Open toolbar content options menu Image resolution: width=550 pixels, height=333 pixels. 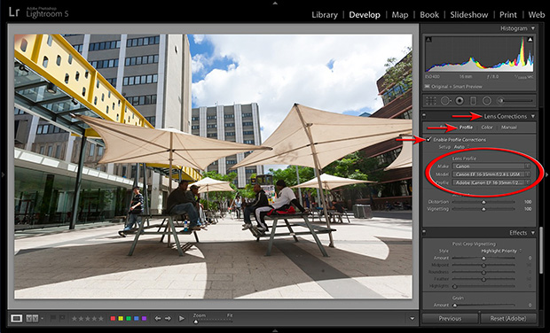coord(412,318)
